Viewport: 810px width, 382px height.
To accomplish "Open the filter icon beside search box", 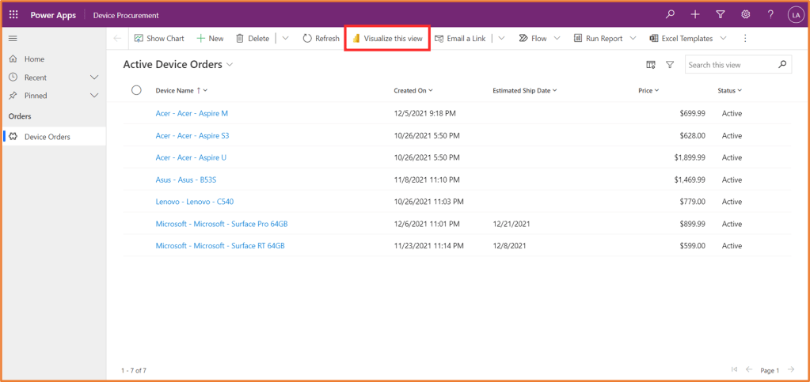I will [x=670, y=65].
